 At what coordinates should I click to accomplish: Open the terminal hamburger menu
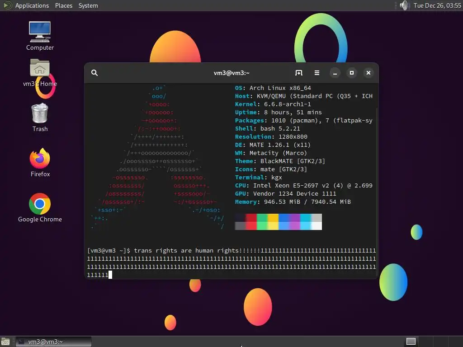tap(317, 73)
